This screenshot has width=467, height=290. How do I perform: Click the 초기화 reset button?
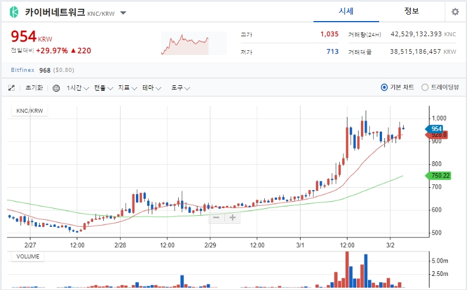tap(34, 88)
